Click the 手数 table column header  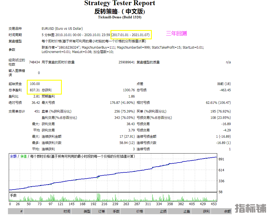tap(113, 211)
